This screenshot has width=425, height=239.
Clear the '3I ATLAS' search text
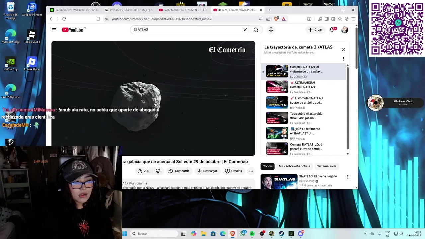(245, 30)
